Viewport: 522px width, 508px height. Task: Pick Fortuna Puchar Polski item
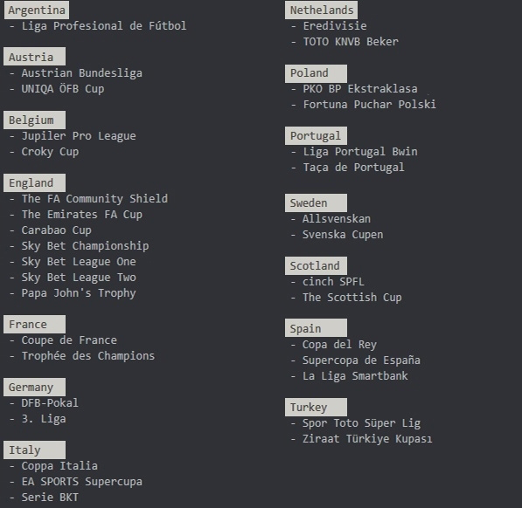click(x=370, y=105)
